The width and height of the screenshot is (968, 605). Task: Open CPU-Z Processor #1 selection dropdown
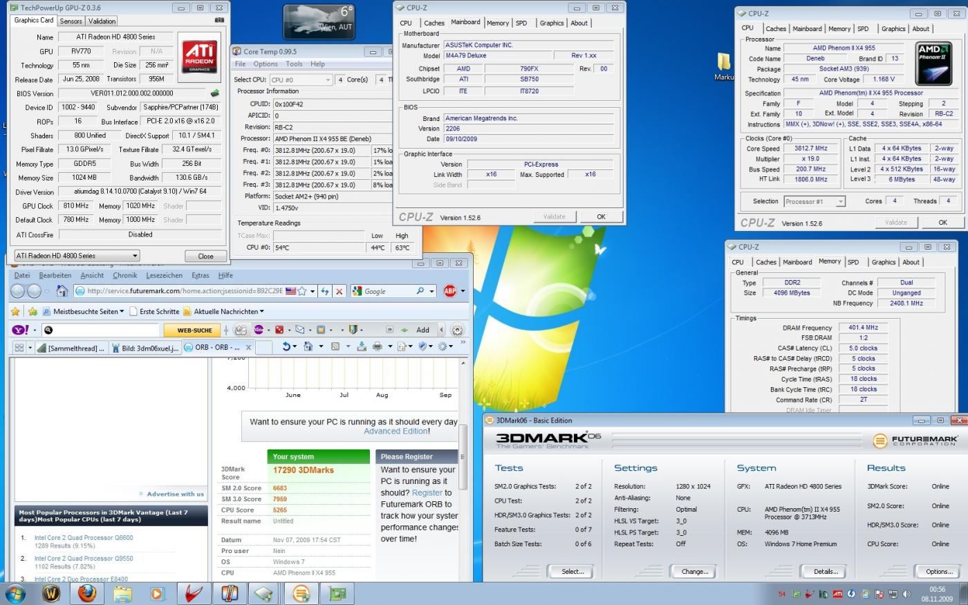pos(815,201)
